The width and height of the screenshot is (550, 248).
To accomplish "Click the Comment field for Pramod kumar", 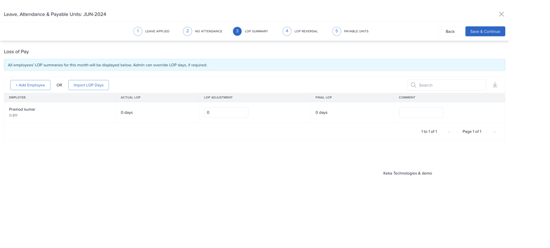I will pyautogui.click(x=421, y=112).
